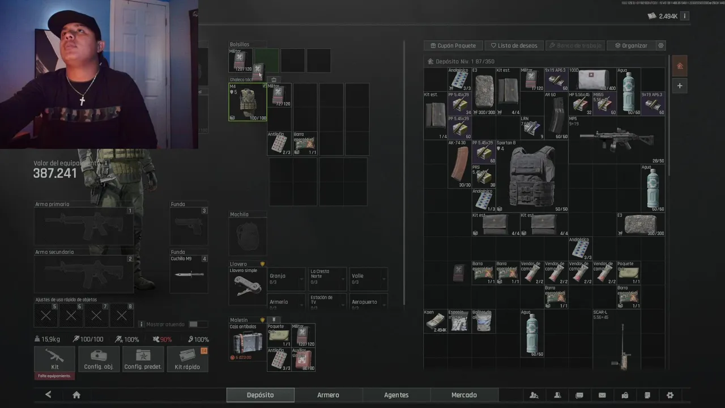The height and width of the screenshot is (408, 725).
Task: Click the '387.241' equipment value
Action: coord(55,173)
